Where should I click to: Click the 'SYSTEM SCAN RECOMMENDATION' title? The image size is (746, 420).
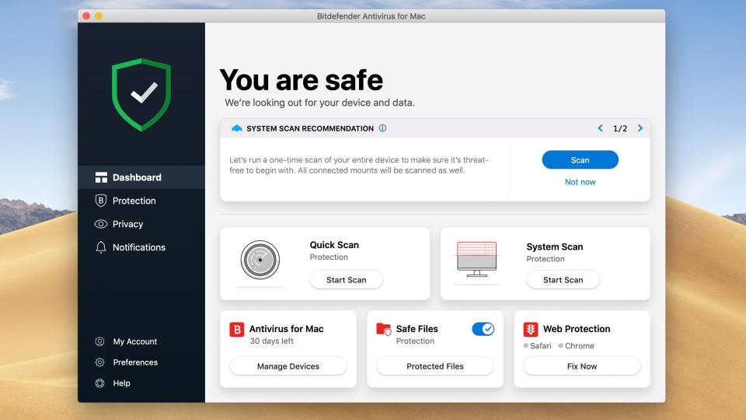(x=310, y=128)
